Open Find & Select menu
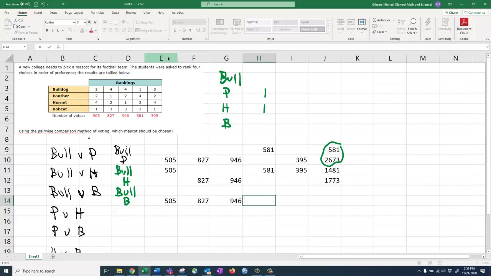This screenshot has width=491, height=276. [412, 26]
